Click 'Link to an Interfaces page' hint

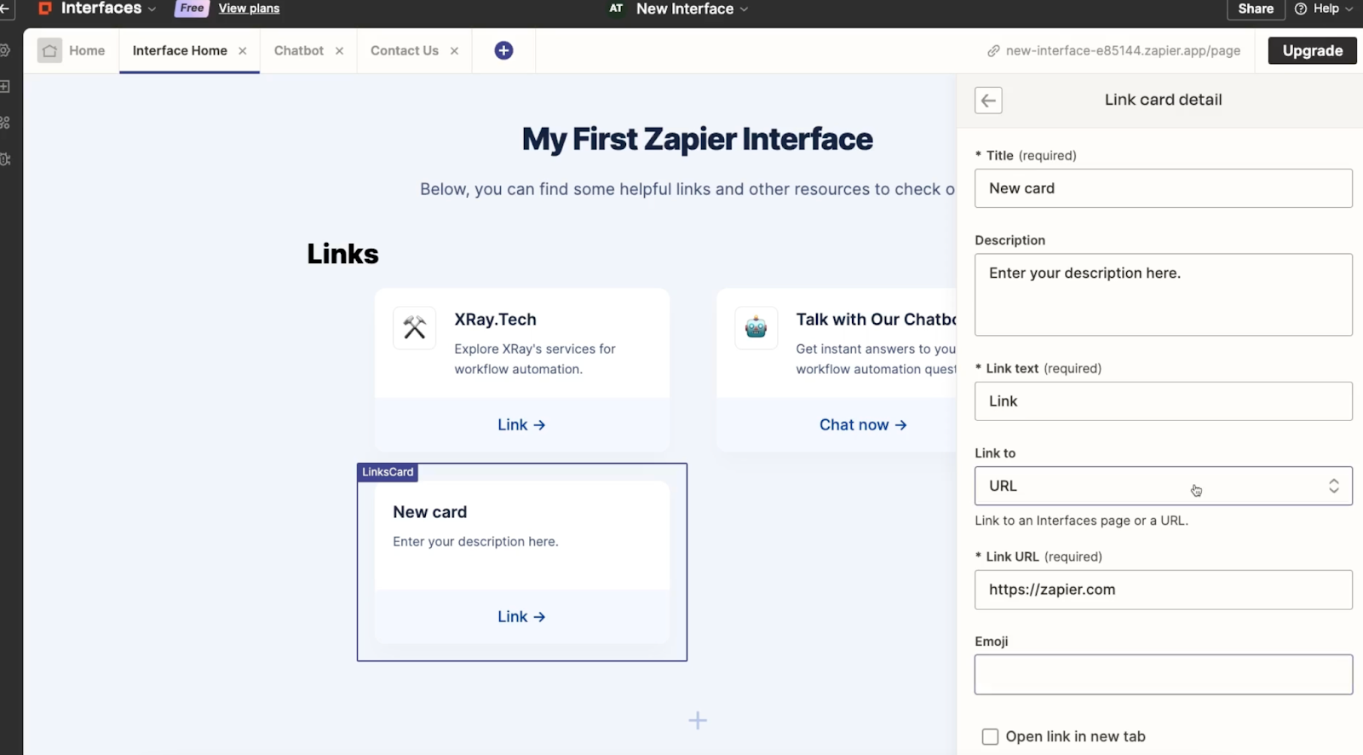click(1081, 521)
